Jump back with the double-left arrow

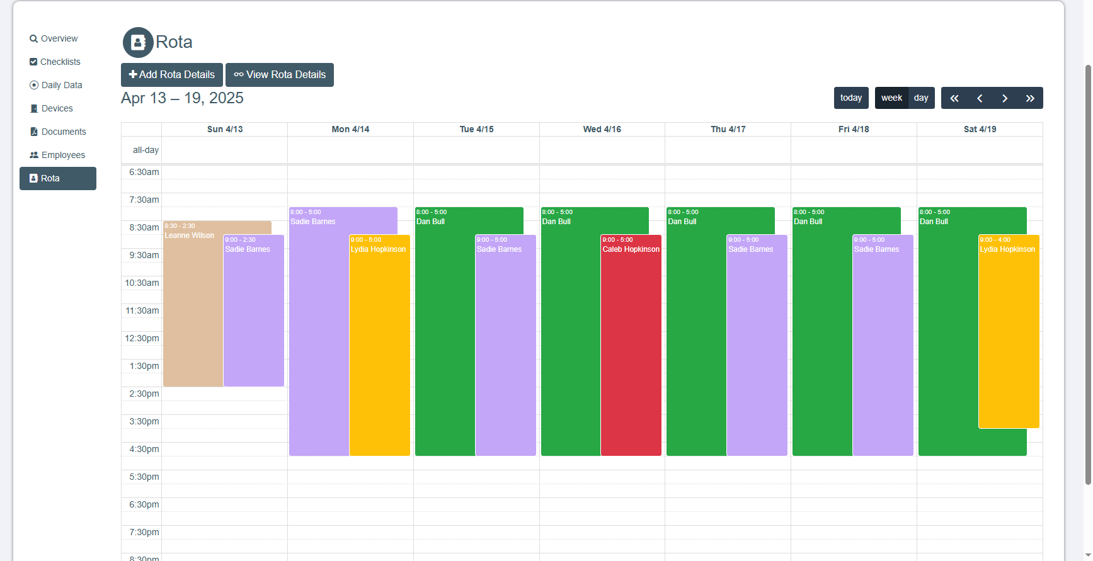pyautogui.click(x=954, y=98)
